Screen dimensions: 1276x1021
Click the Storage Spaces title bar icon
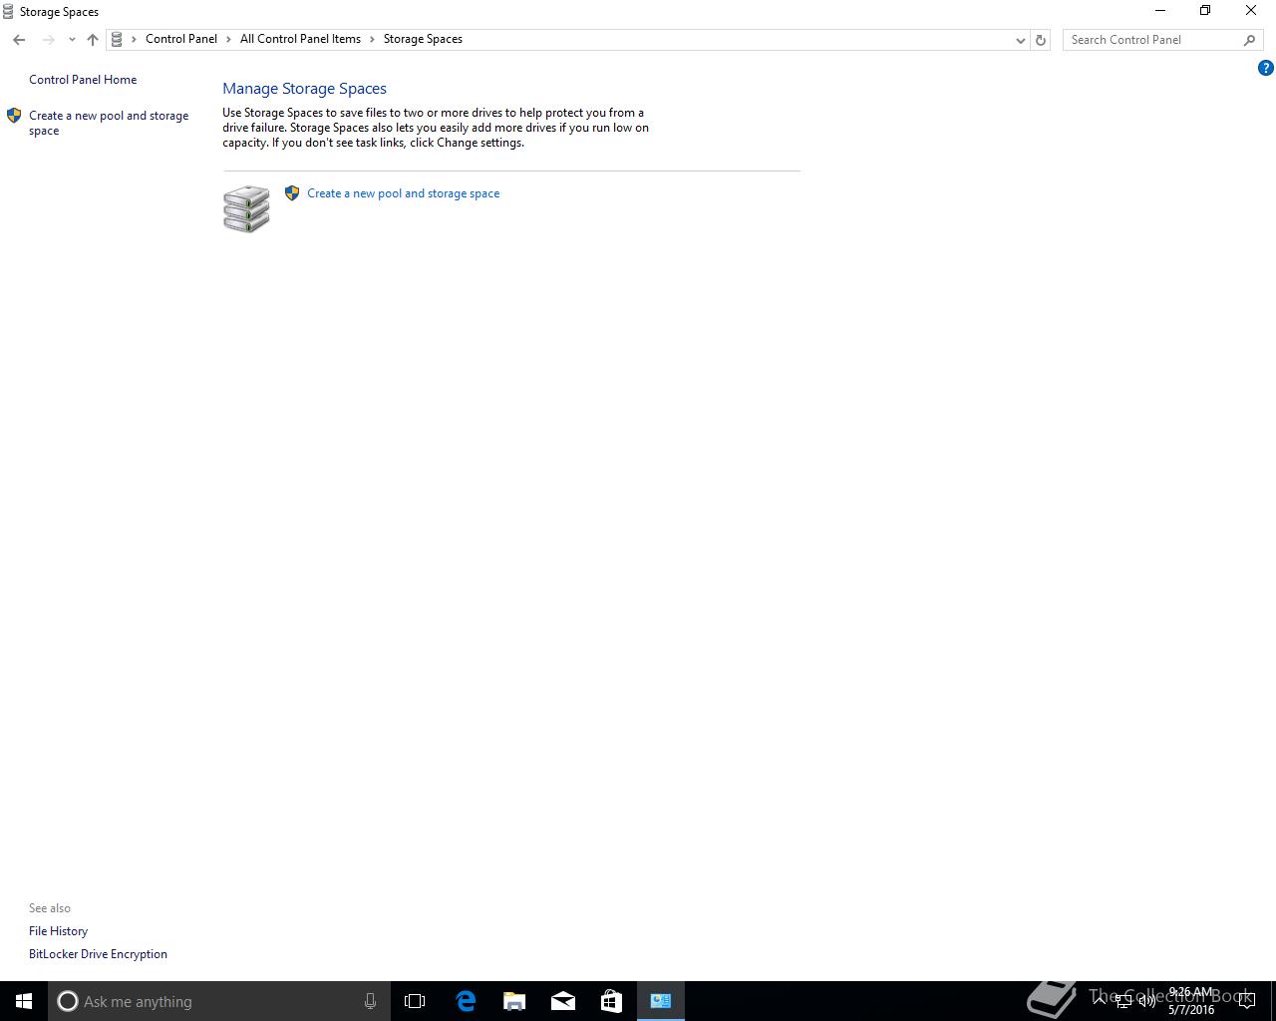[8, 12]
